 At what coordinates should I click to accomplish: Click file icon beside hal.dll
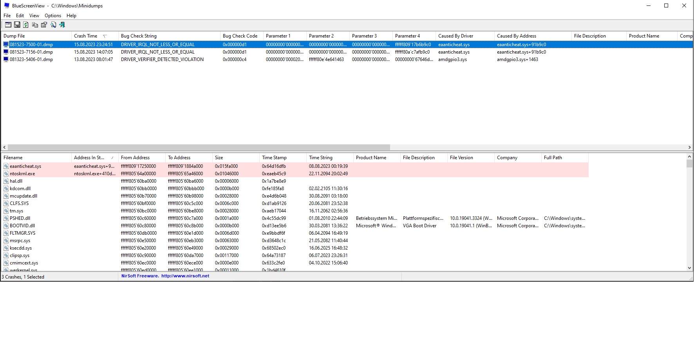click(6, 181)
